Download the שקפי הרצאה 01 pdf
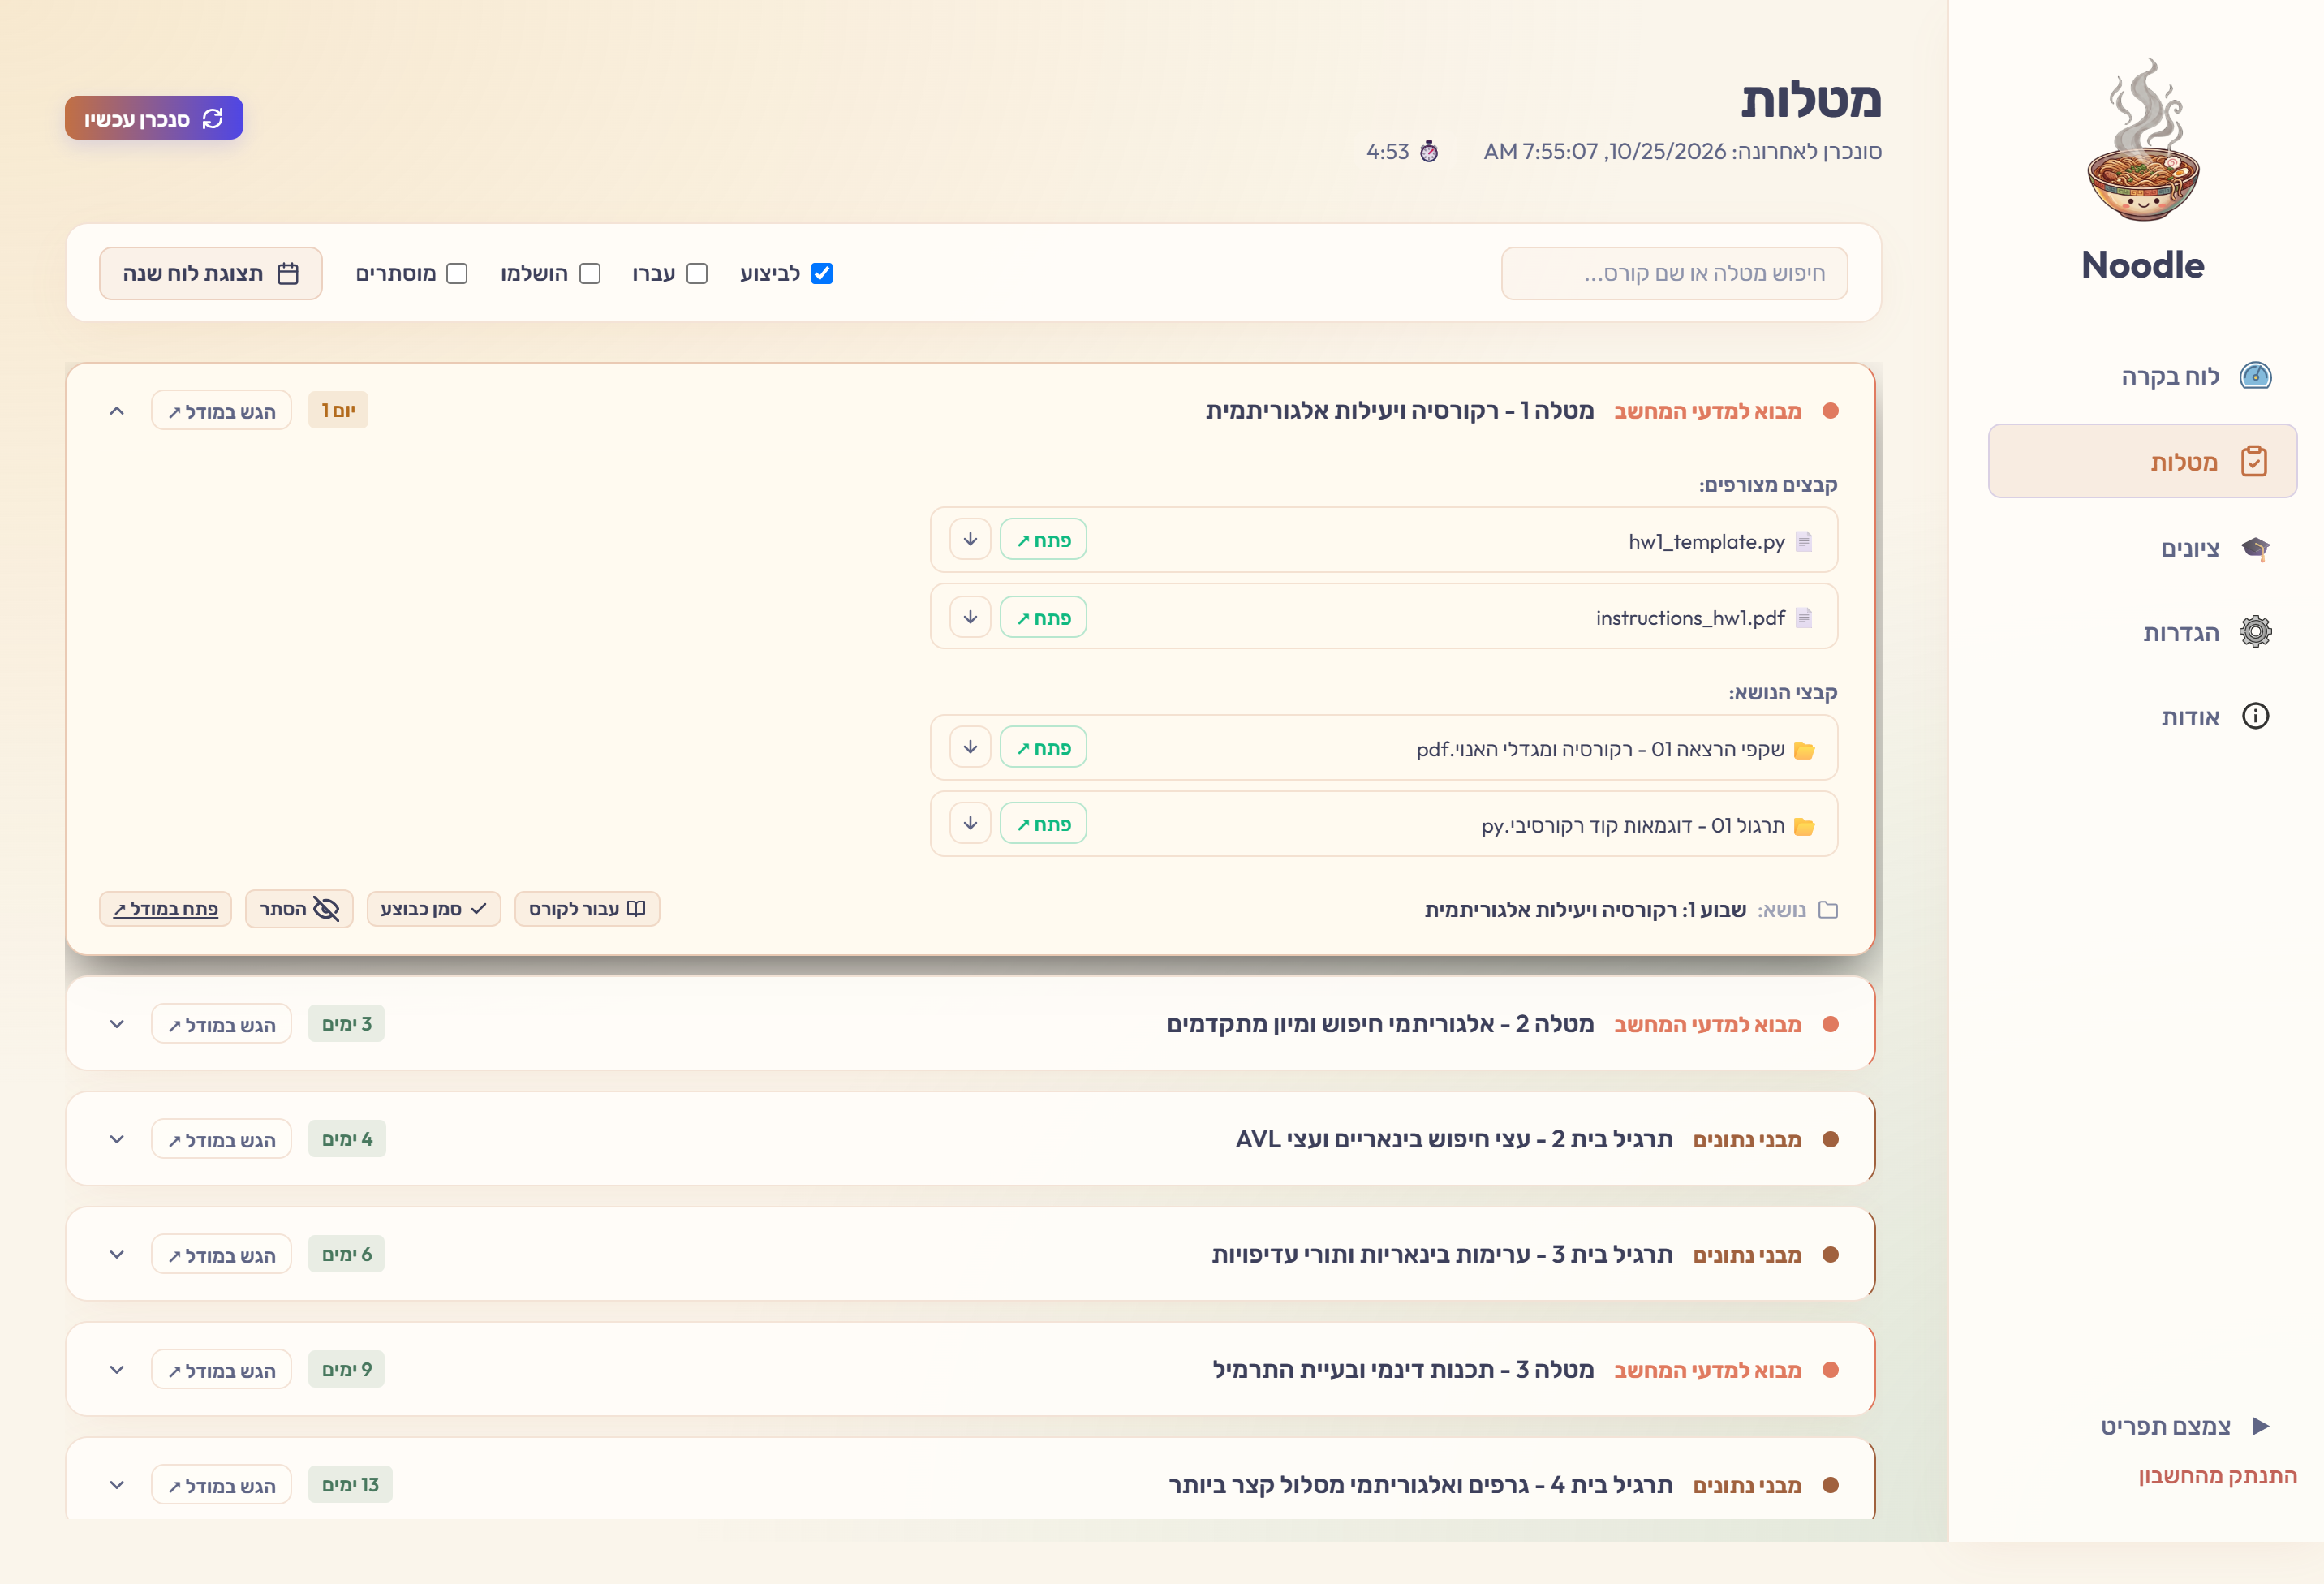2324x1584 pixels. point(969,747)
